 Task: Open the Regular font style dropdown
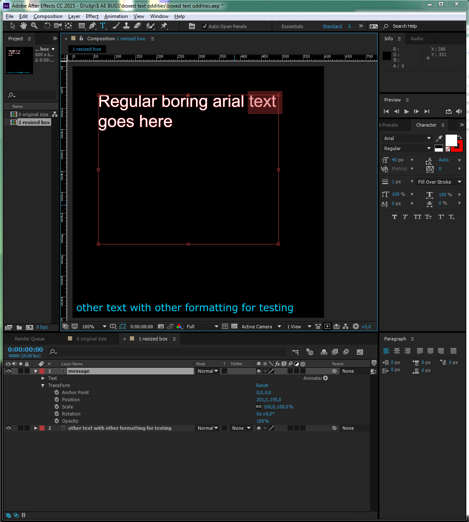point(407,148)
